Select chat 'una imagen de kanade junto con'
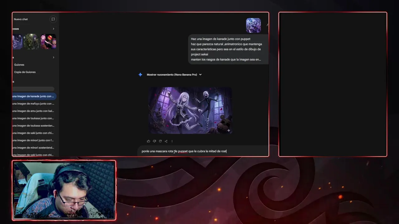Image resolution: width=399 pixels, height=224 pixels. click(34, 96)
